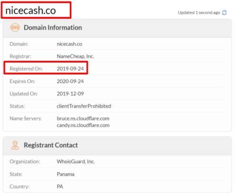The width and height of the screenshot is (236, 194).
Task: Click the expiry date 2020-09-24
Action: (x=70, y=81)
